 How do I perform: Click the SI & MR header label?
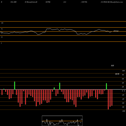point(13,2)
